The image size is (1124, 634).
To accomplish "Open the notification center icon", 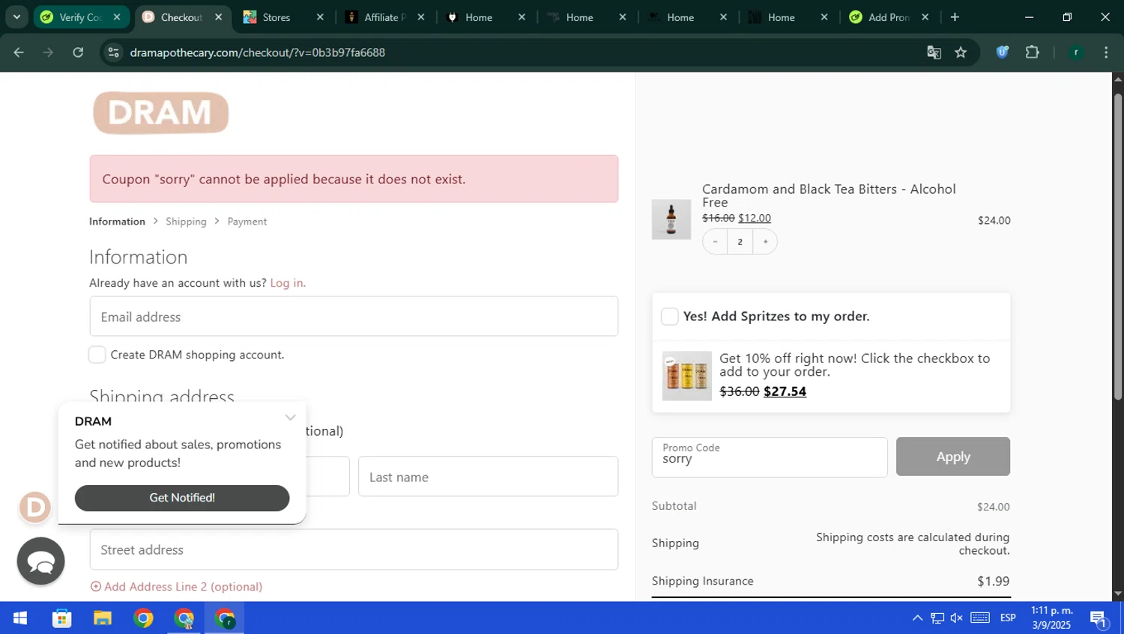I will 1099,618.
